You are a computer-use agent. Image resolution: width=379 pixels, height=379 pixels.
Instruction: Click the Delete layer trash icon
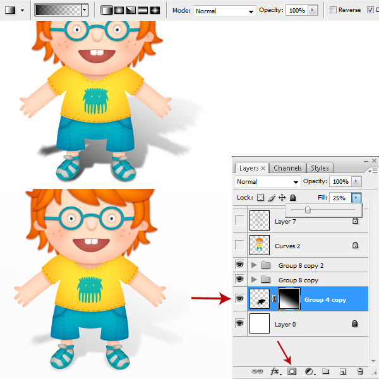click(x=360, y=371)
